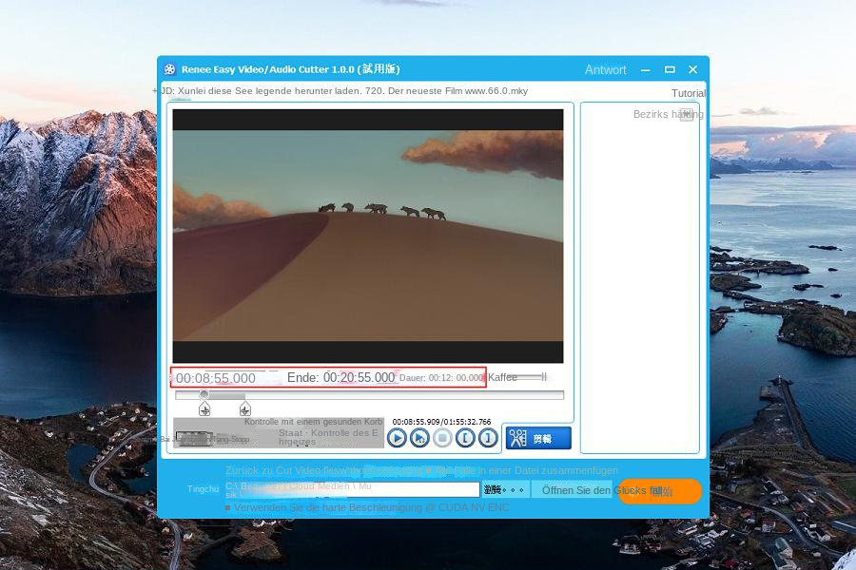Click the small icon in the clip list header

click(x=686, y=115)
